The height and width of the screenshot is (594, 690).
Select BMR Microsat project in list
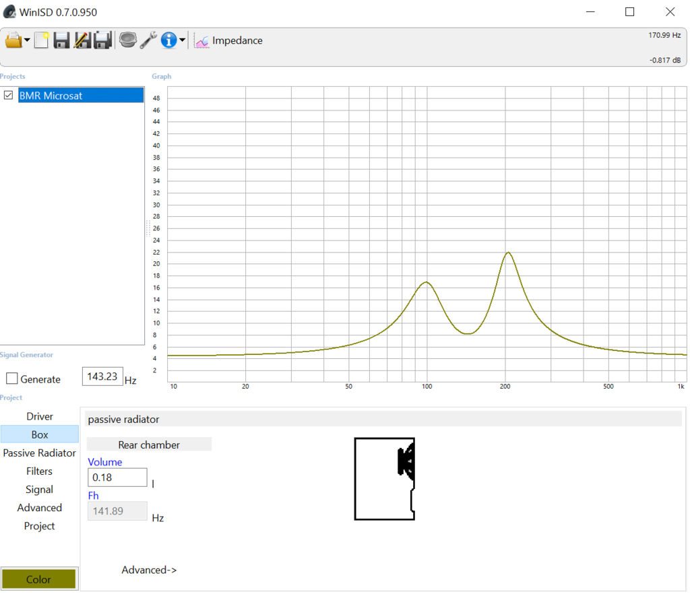click(x=81, y=96)
